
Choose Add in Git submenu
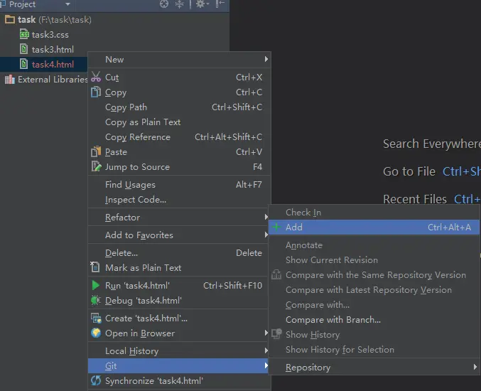tap(374, 227)
